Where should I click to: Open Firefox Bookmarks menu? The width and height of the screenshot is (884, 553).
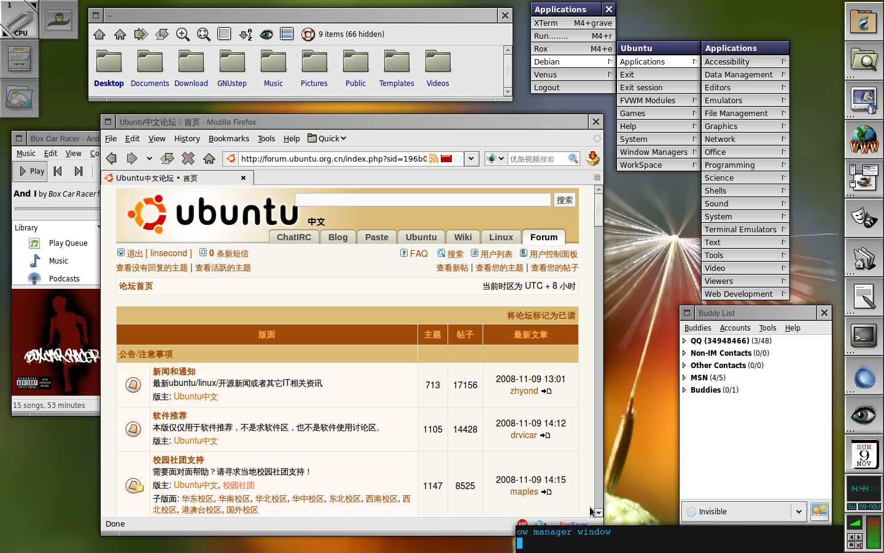click(229, 138)
